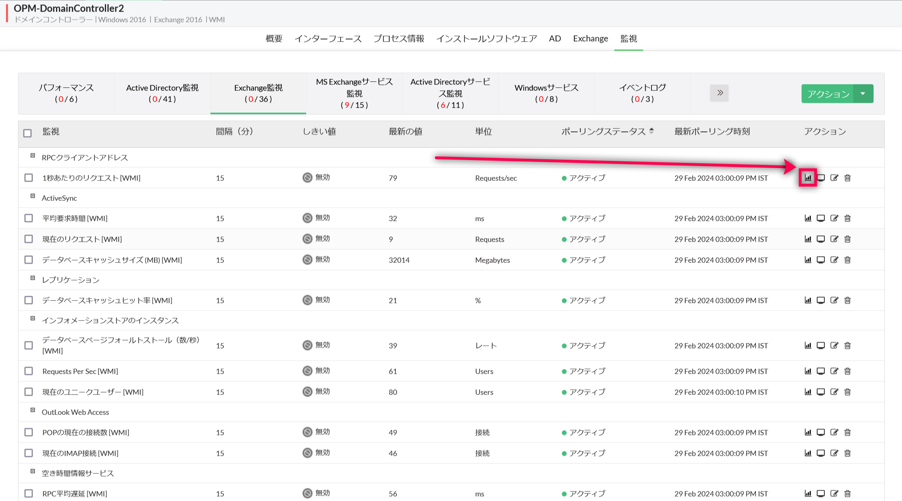Tick the 平均要求時間 [WMI] checkbox
Viewport: 902px width, 501px height.
coord(28,218)
